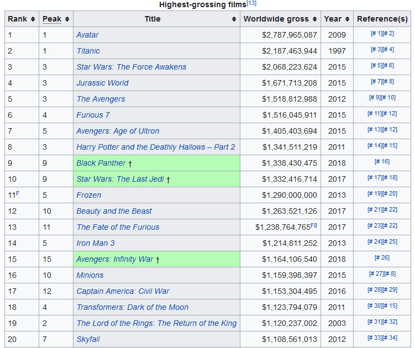Sort table by Peak column arrows

pyautogui.click(x=67, y=19)
